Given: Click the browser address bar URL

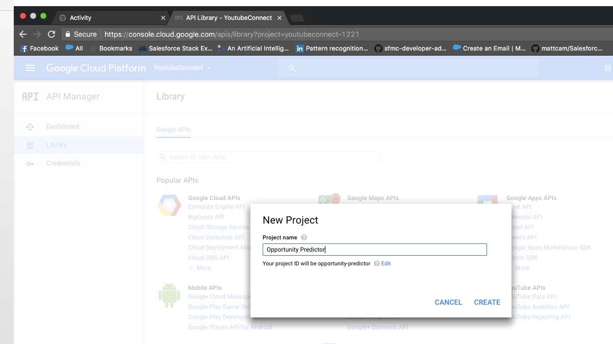Looking at the screenshot, I should tap(232, 34).
